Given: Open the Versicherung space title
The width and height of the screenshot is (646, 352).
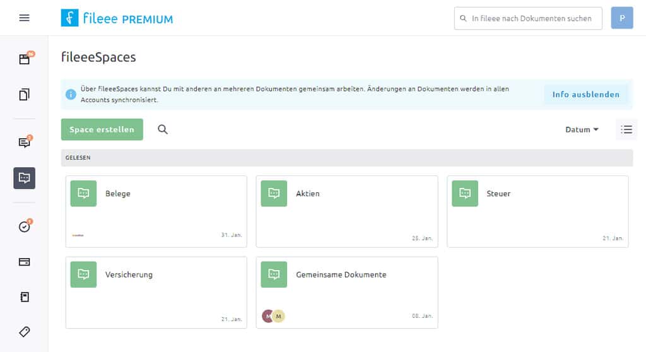Looking at the screenshot, I should pyautogui.click(x=129, y=274).
